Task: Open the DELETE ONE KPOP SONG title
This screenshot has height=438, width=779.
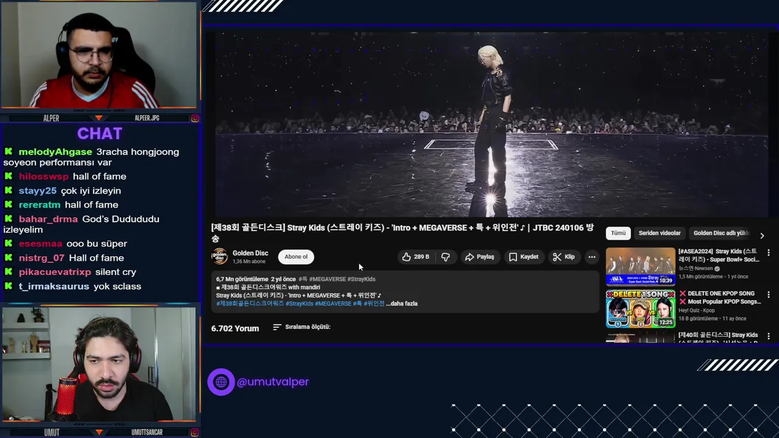Action: 720,297
